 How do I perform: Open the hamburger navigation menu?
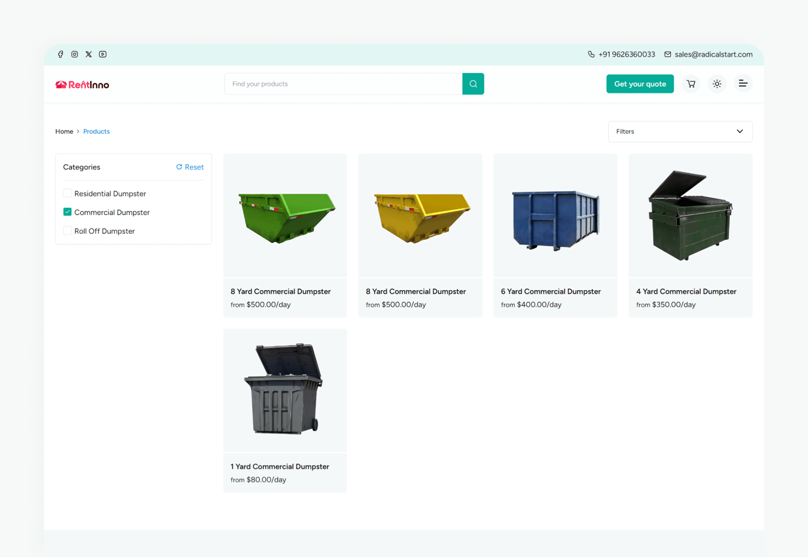pyautogui.click(x=743, y=84)
